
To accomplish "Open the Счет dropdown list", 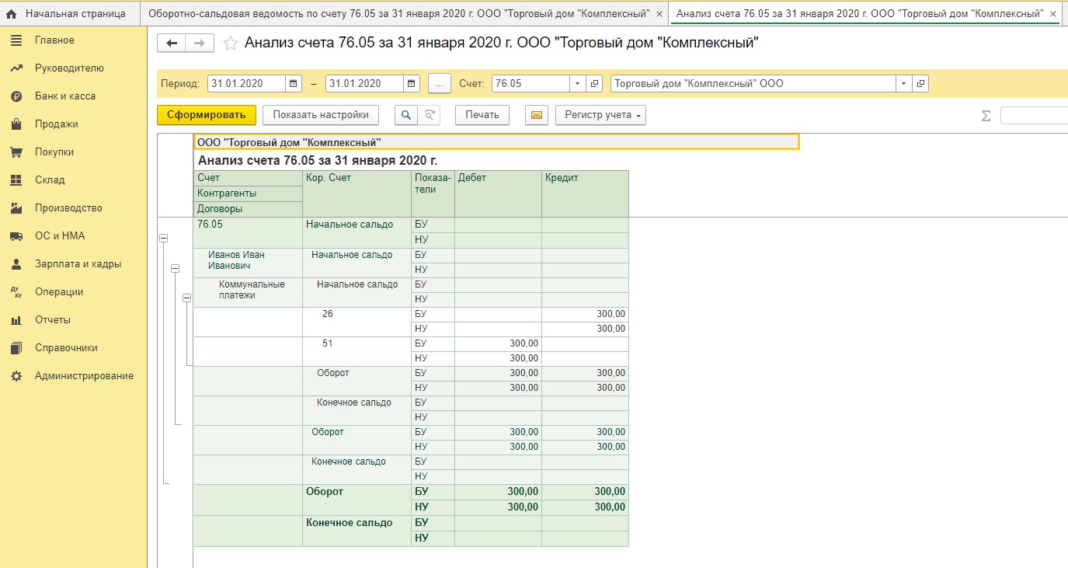I will (x=577, y=84).
